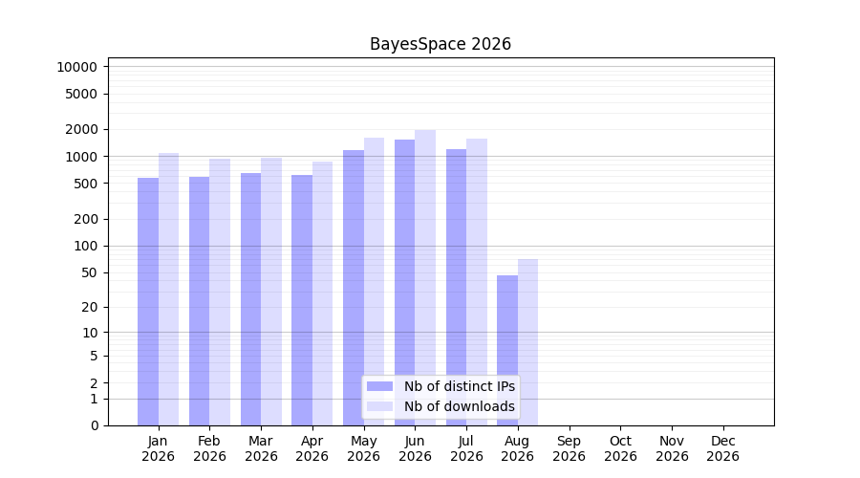Click the Jun 2026 x-axis label
Screen dimensions: 860x478
[416, 448]
